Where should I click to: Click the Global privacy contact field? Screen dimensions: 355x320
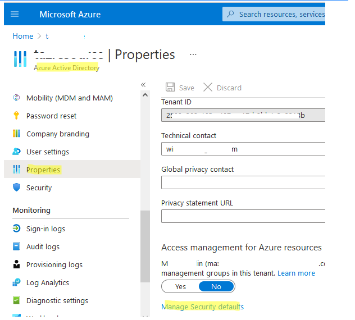point(243,182)
